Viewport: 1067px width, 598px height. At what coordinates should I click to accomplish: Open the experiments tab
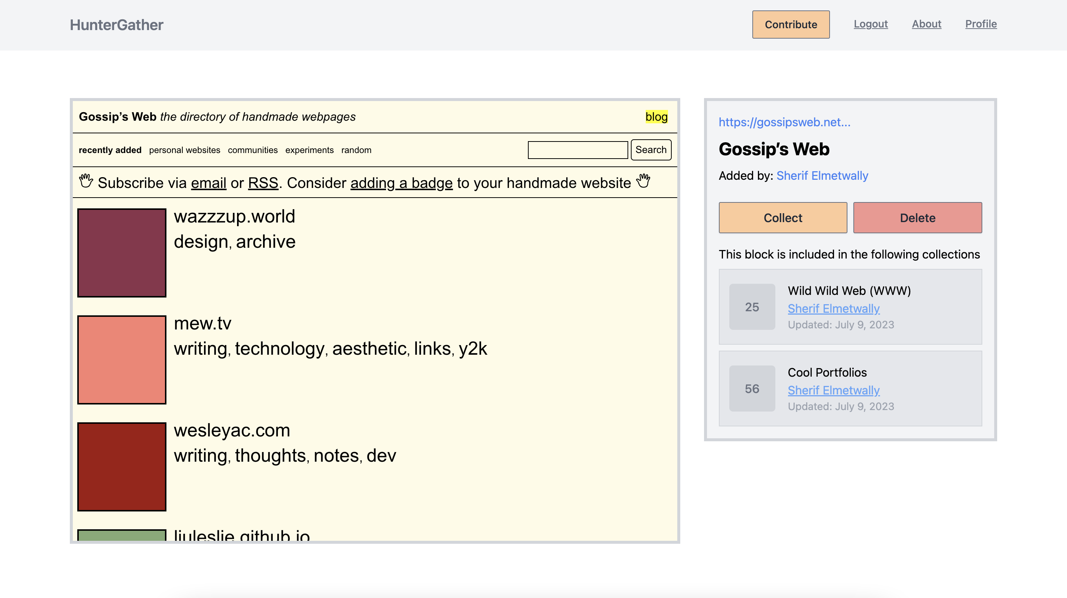click(309, 150)
